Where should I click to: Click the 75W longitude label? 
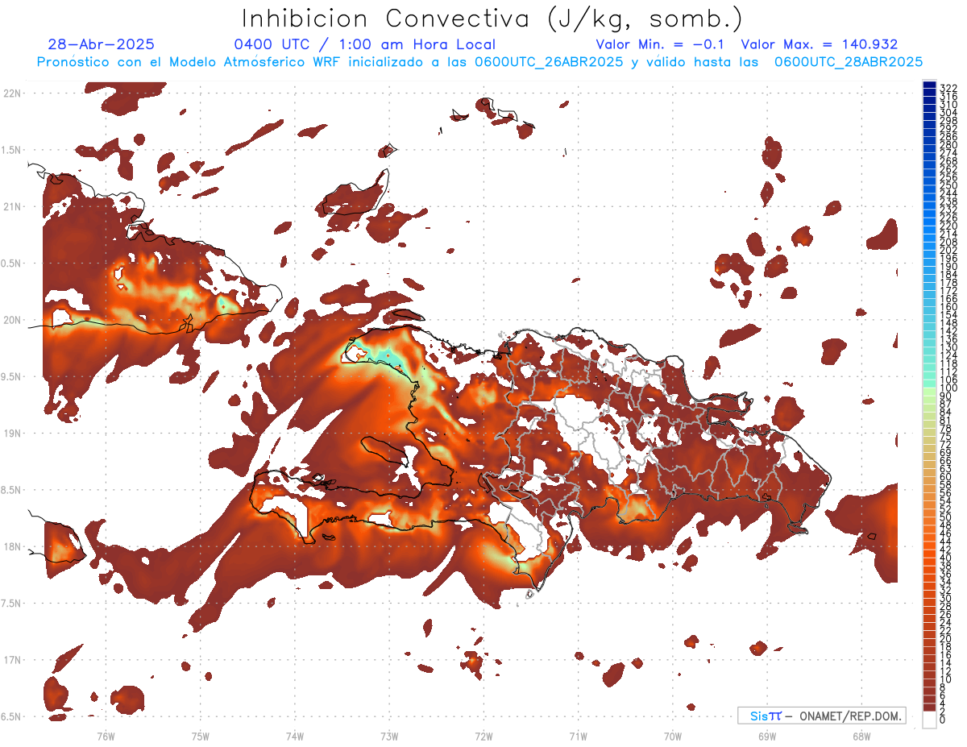click(x=200, y=736)
